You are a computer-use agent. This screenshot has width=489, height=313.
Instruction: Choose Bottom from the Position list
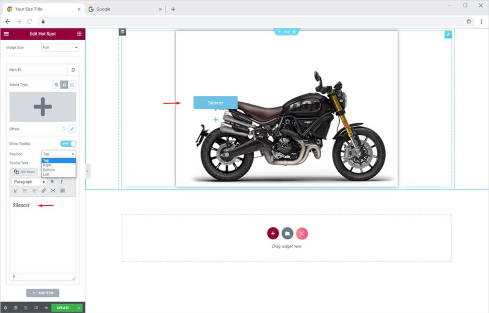(49, 170)
